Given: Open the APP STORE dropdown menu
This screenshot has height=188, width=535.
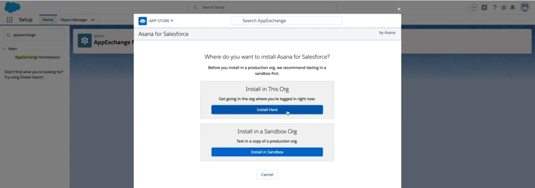Looking at the screenshot, I should (x=161, y=21).
